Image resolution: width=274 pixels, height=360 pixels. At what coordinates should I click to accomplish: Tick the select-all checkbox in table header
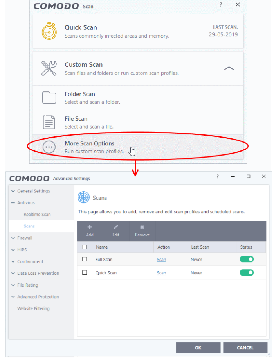pyautogui.click(x=84, y=247)
